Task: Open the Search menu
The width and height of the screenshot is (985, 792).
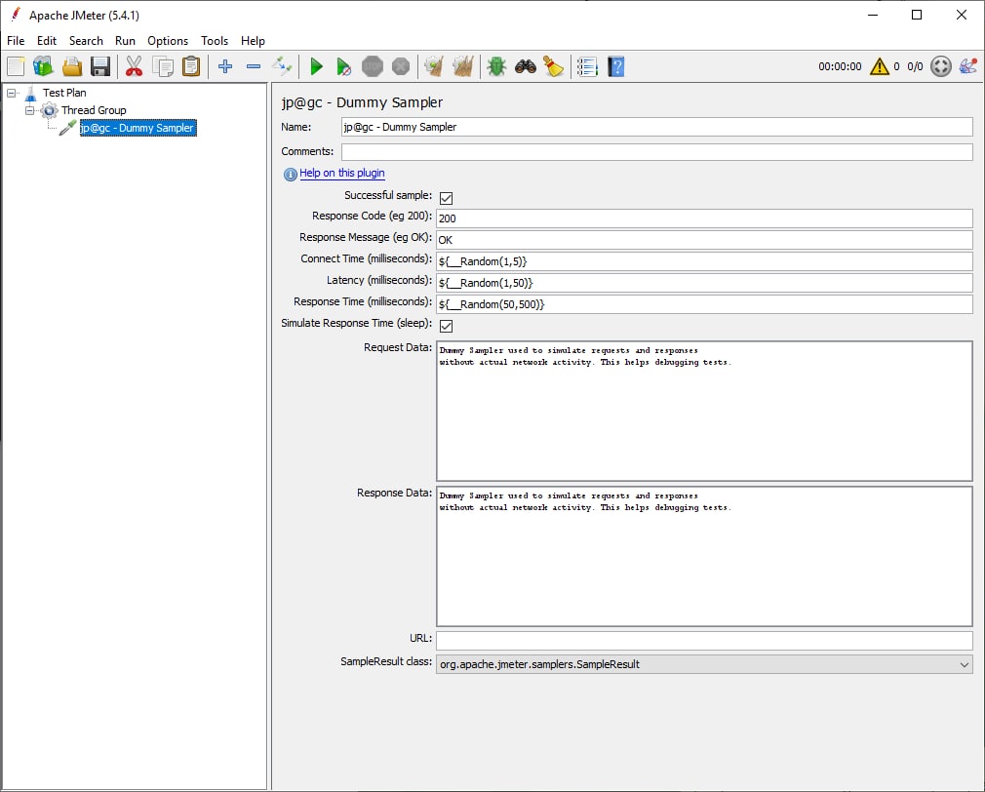Action: (x=86, y=41)
